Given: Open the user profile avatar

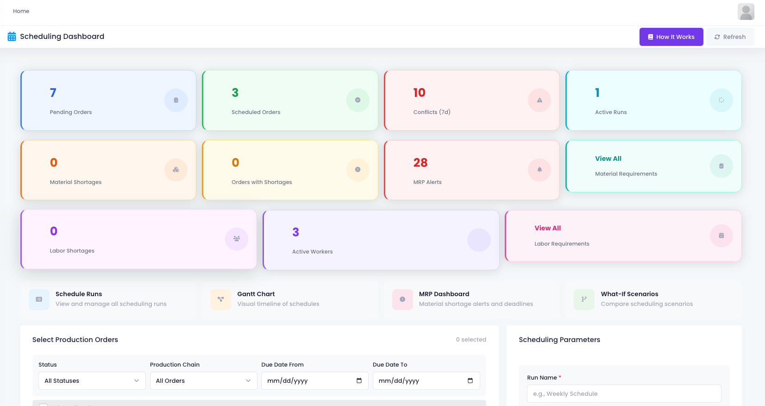Looking at the screenshot, I should pos(746,12).
